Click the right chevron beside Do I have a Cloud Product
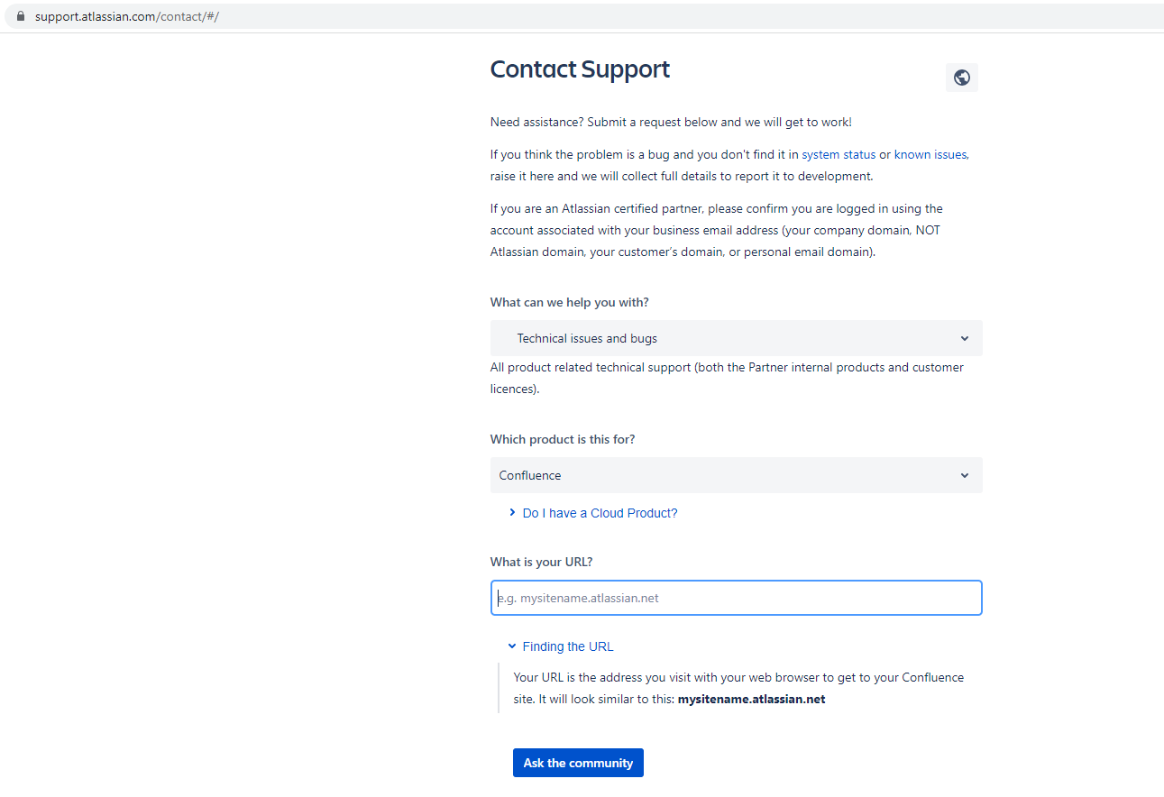The height and width of the screenshot is (797, 1164). click(512, 512)
